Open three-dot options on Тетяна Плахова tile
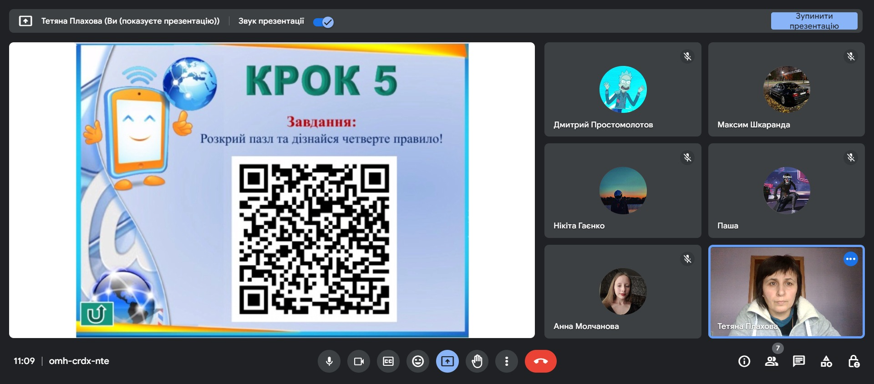 point(851,259)
